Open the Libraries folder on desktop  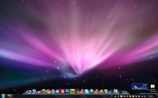click(x=153, y=87)
